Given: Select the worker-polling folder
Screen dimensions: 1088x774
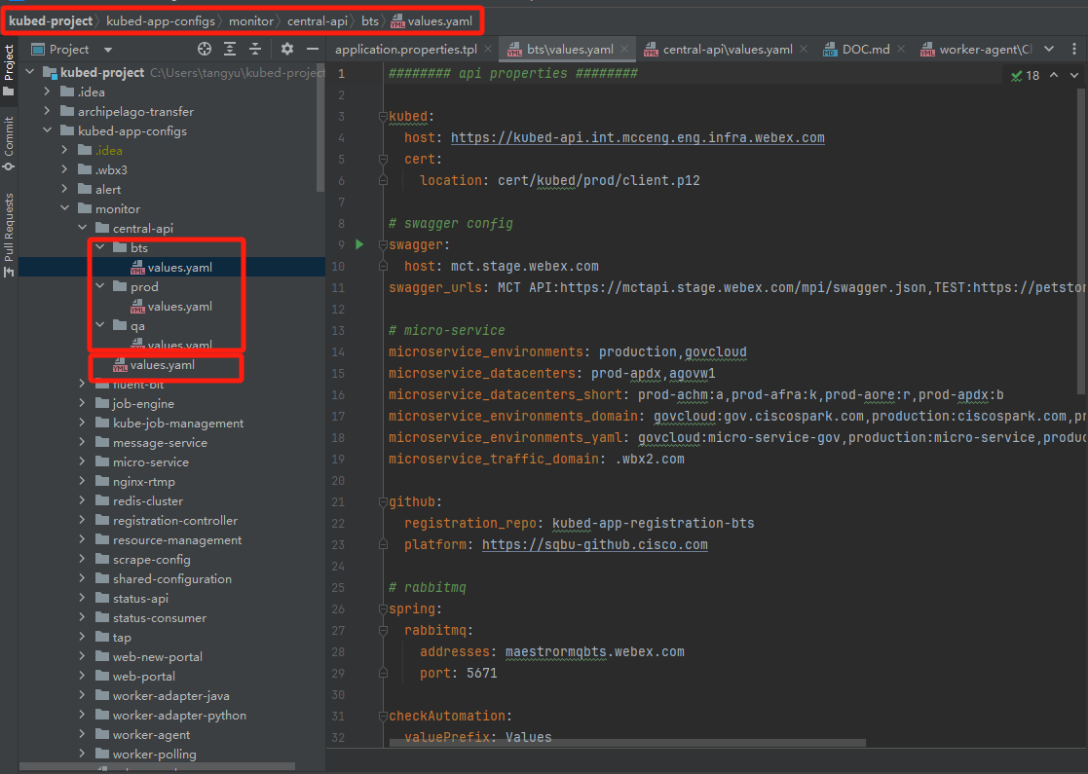Looking at the screenshot, I should click(146, 754).
